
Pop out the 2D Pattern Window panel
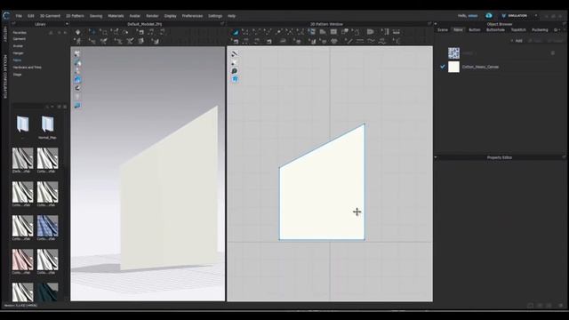click(x=429, y=24)
